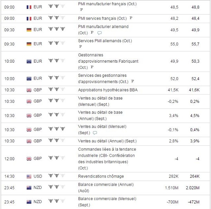Open the PMI manufacturier français (Oct.) event
The height and width of the screenshot is (209, 211).
(x=107, y=4)
